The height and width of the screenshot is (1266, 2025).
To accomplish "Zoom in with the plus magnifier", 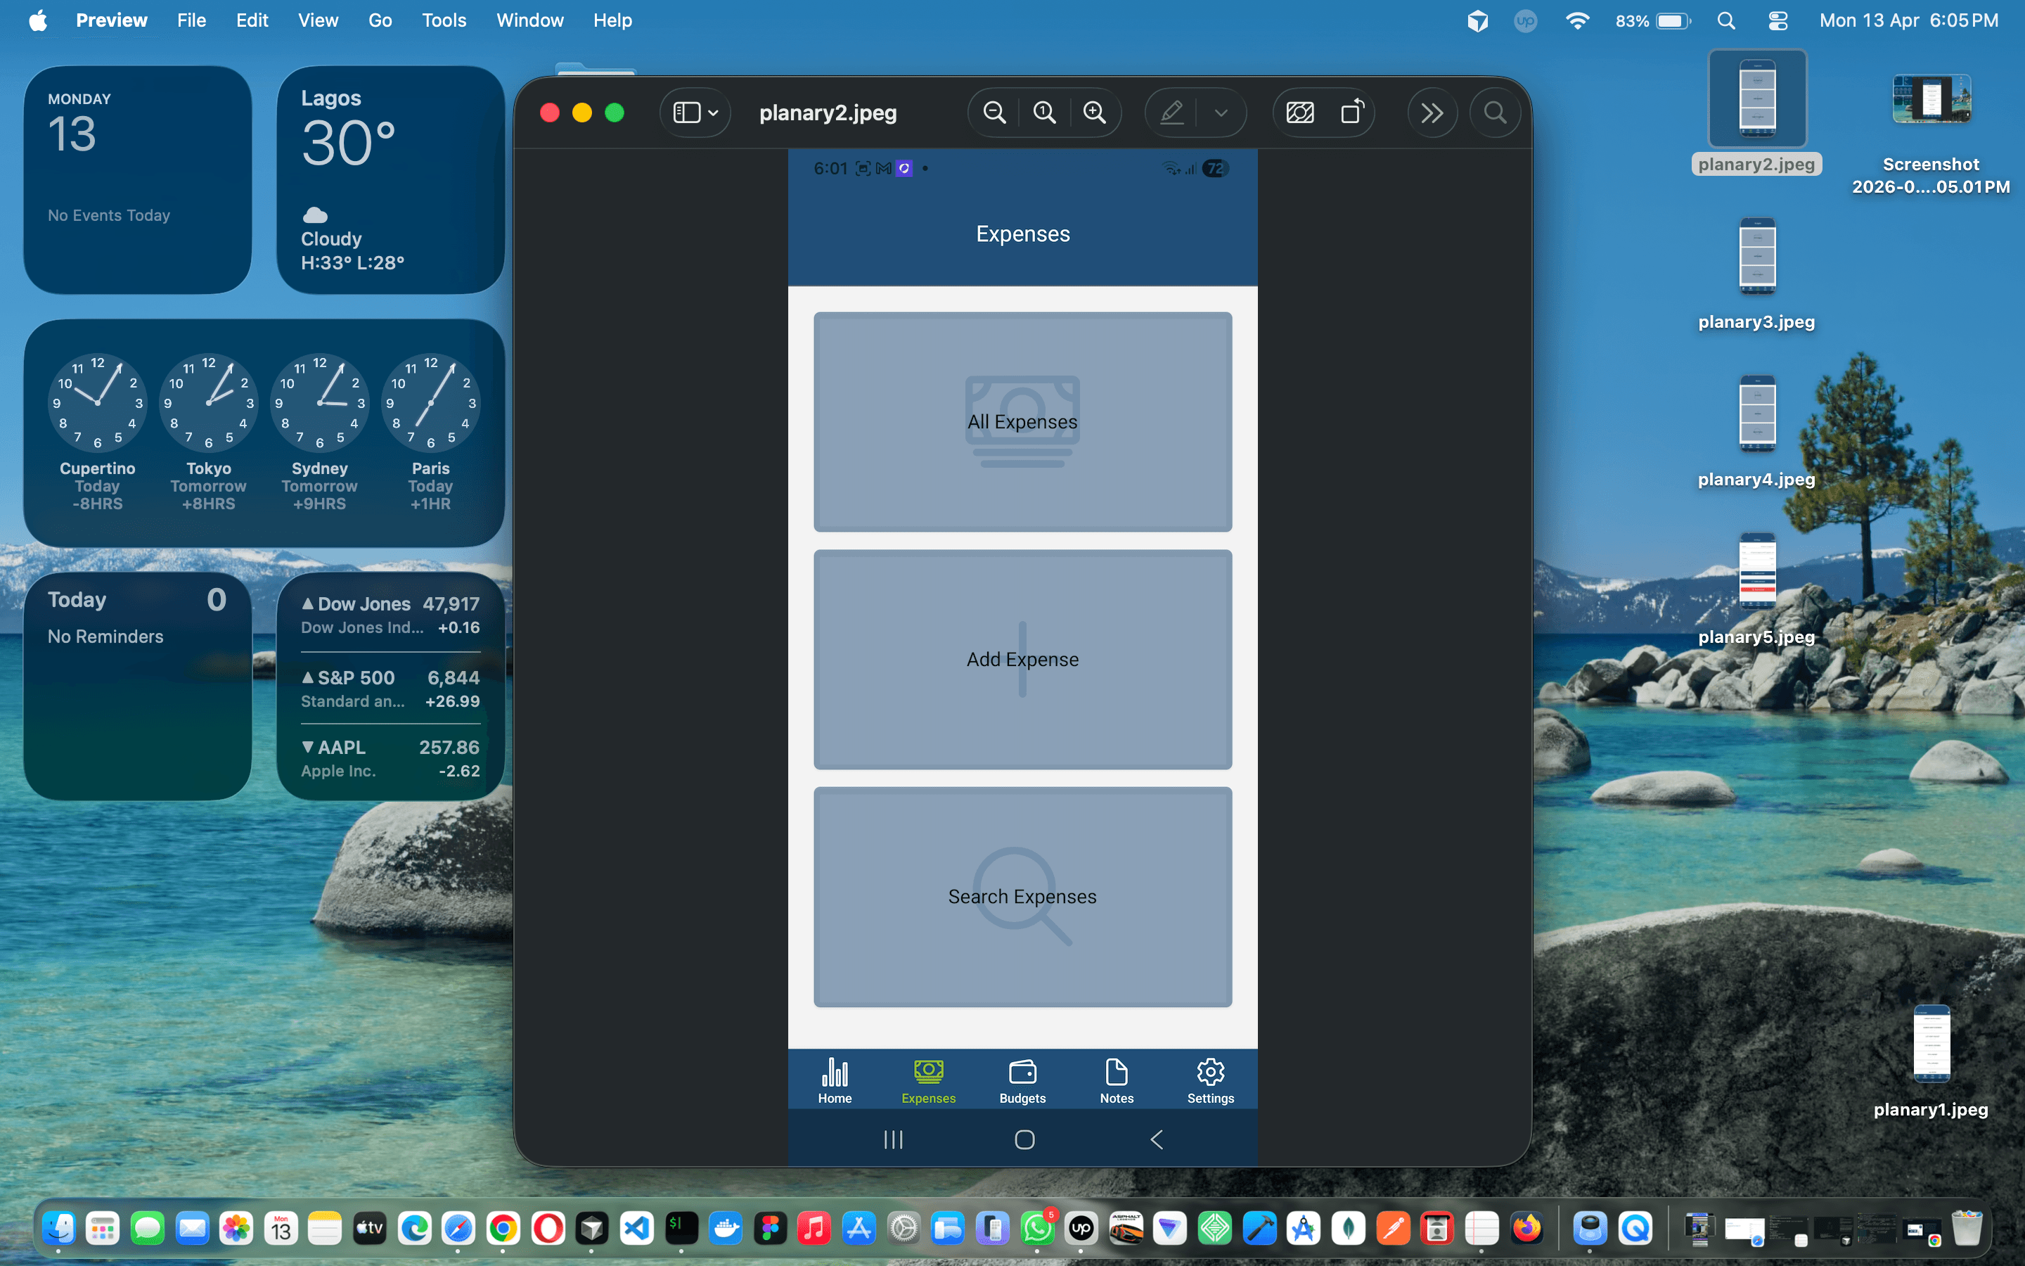I will [x=1095, y=113].
